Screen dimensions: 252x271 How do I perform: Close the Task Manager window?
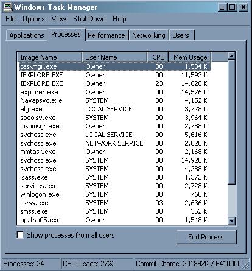point(243,7)
